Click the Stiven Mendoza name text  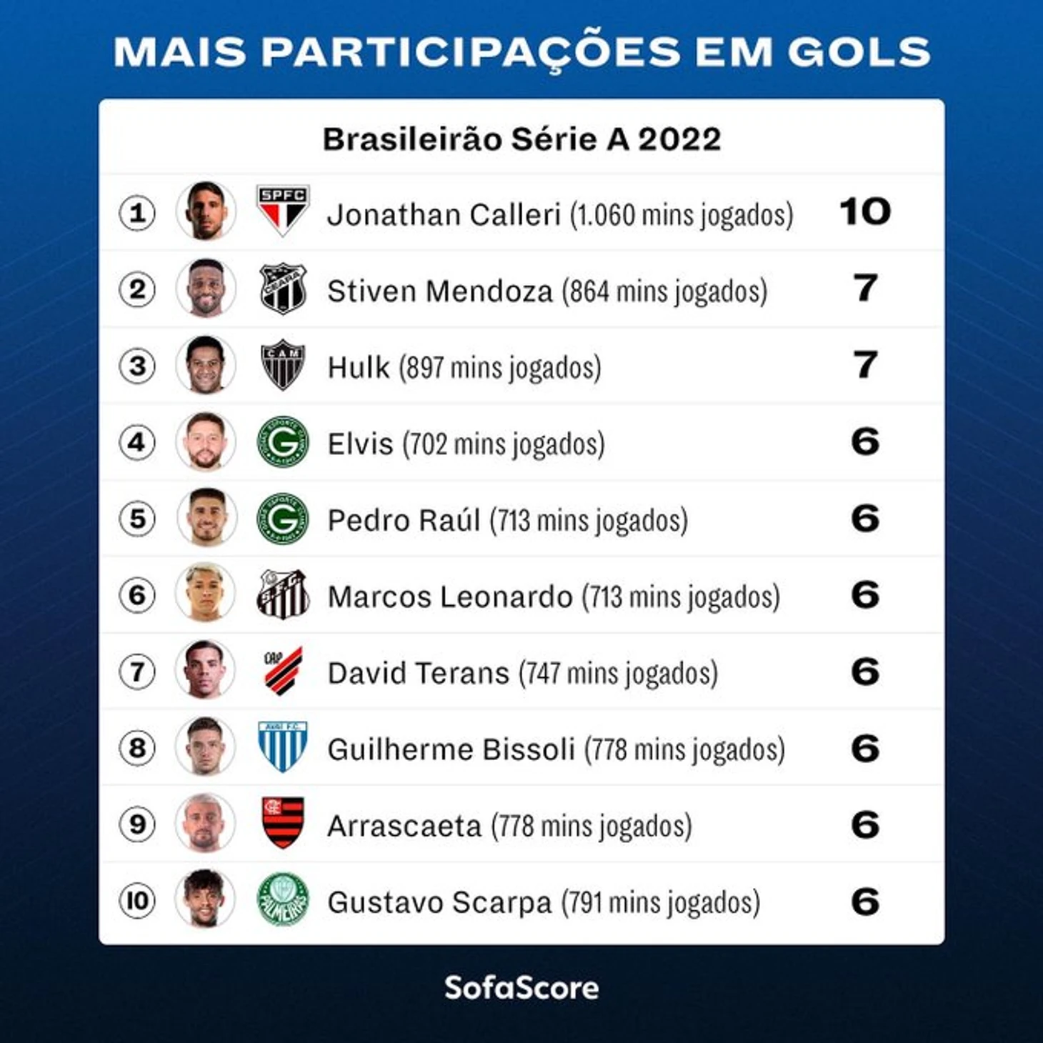pyautogui.click(x=440, y=291)
